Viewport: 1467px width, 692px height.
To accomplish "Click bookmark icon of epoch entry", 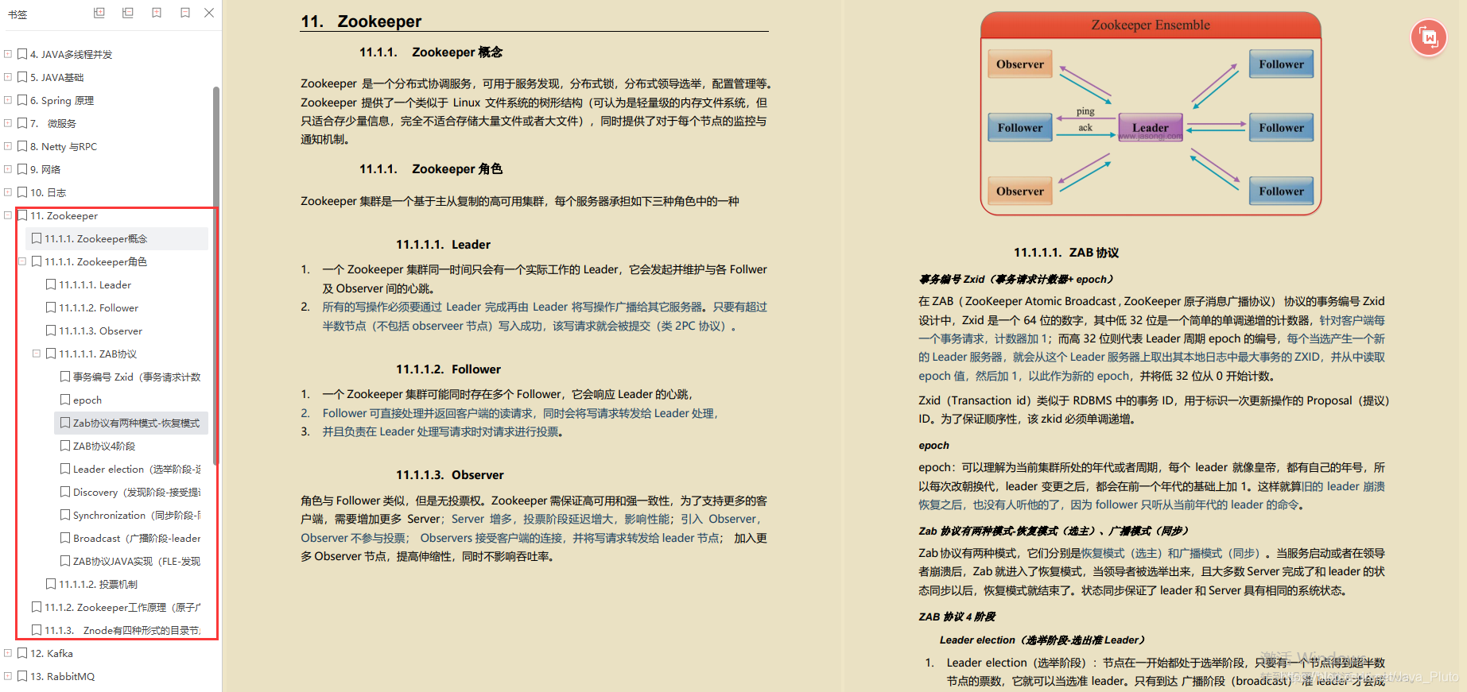I will coord(65,400).
